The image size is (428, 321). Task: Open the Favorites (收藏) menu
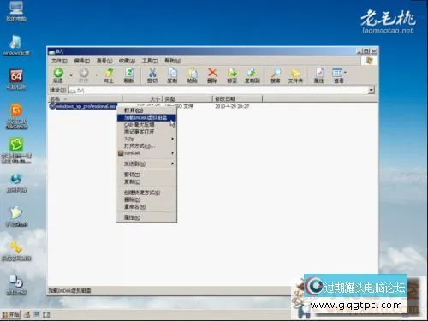pos(127,61)
